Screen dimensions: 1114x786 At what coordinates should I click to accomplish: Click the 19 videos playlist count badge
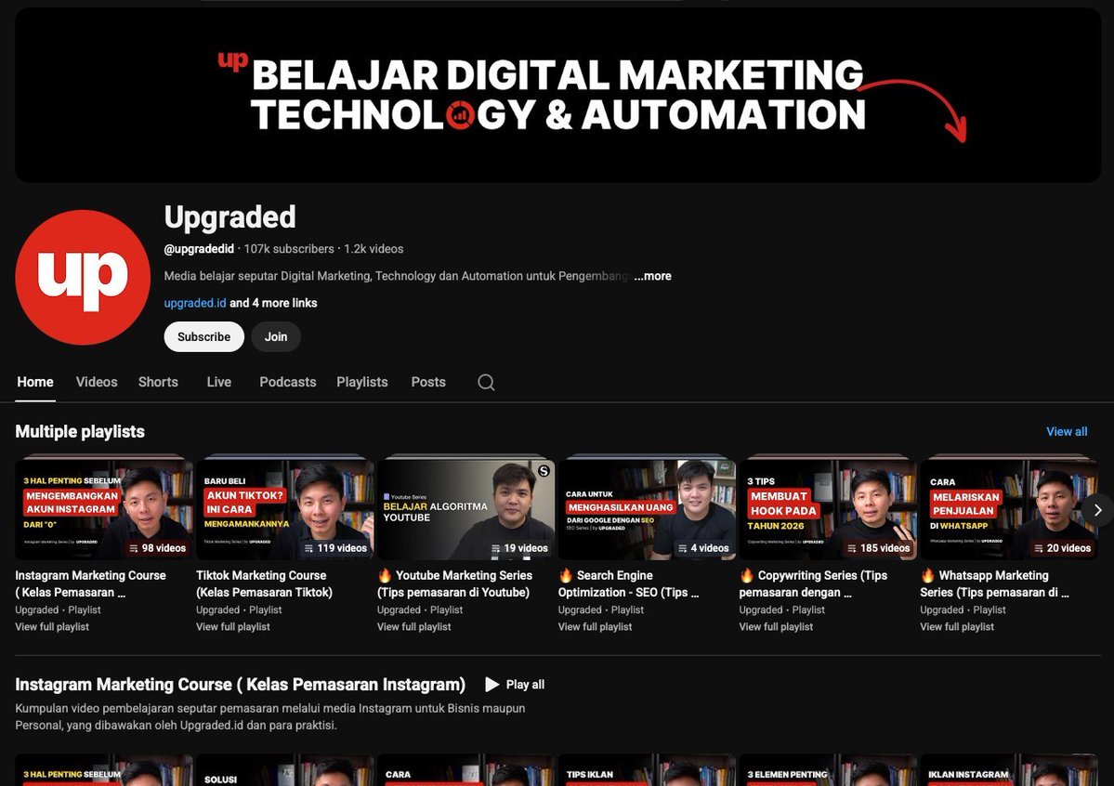520,548
